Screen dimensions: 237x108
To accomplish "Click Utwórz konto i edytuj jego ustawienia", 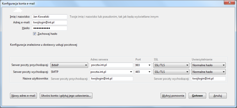I will 66,96.
